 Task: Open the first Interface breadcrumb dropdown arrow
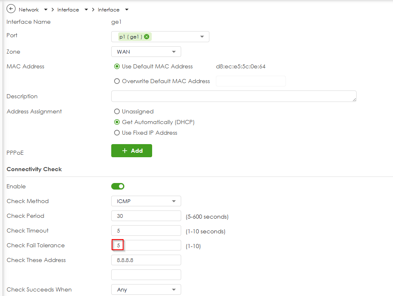pyautogui.click(x=86, y=10)
